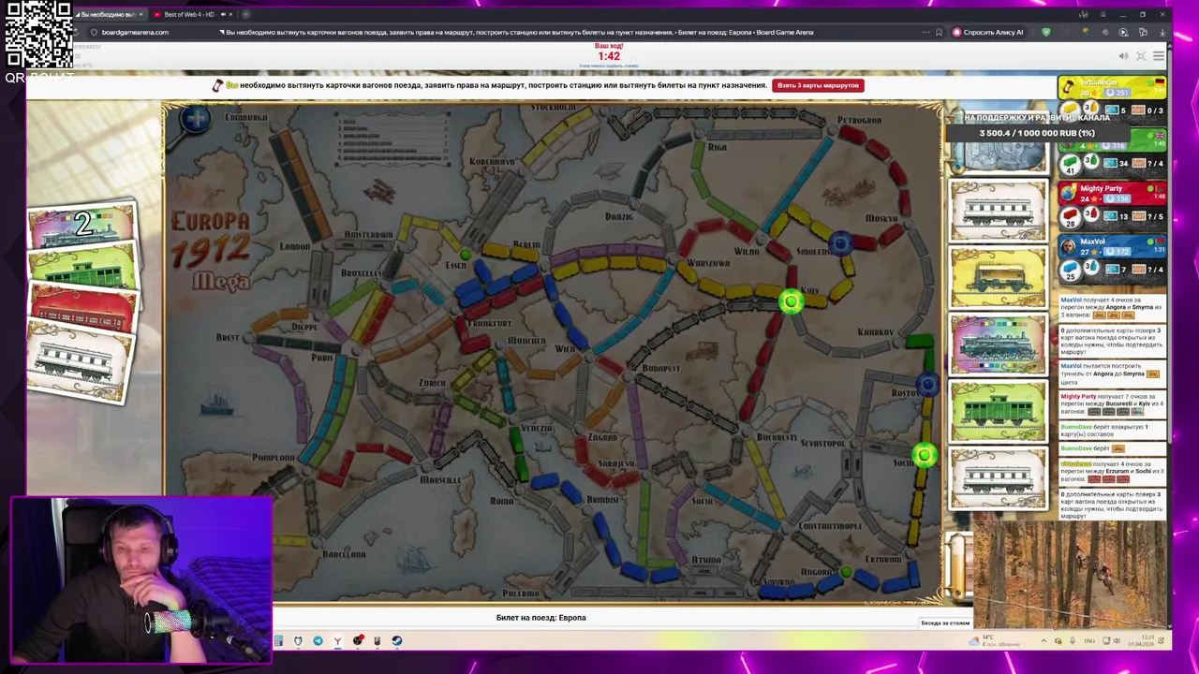Select the white wagon card in your hand

point(79,363)
